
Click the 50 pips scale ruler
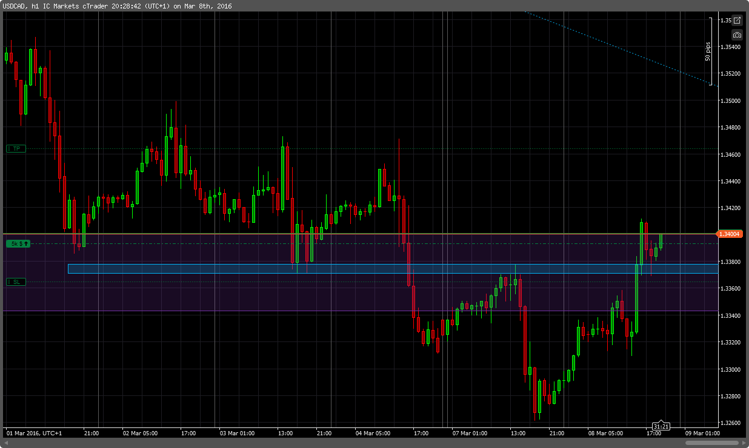click(x=709, y=51)
